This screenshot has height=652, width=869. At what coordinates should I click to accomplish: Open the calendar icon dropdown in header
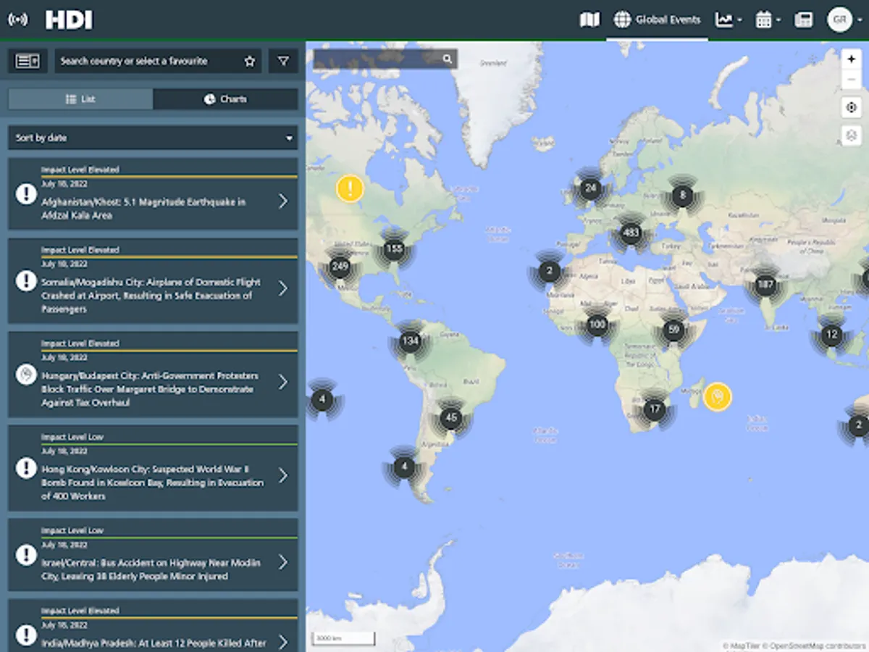pyautogui.click(x=767, y=20)
